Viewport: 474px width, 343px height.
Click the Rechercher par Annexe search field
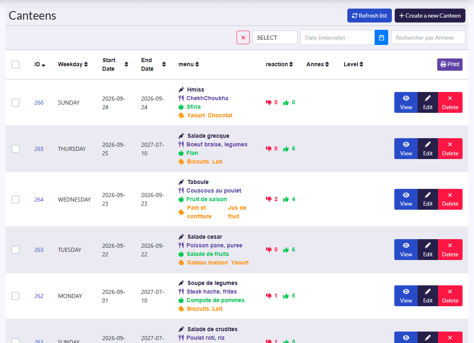click(428, 38)
